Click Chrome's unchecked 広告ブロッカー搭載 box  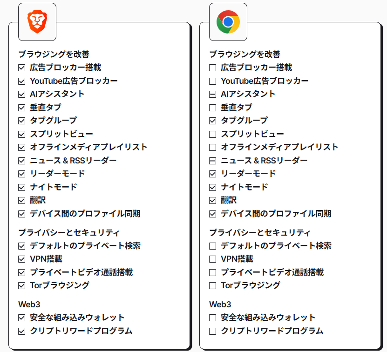click(212, 68)
